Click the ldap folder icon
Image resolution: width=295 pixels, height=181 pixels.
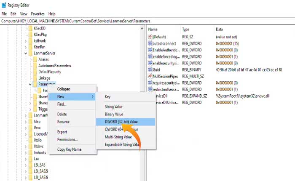30,121
